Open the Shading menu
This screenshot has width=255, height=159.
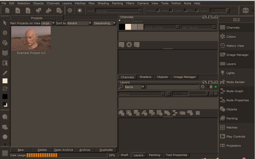tap(103, 3)
